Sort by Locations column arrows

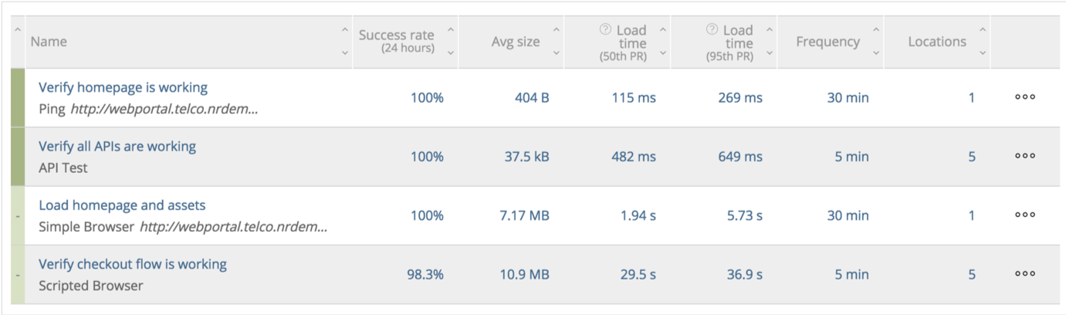(x=983, y=41)
